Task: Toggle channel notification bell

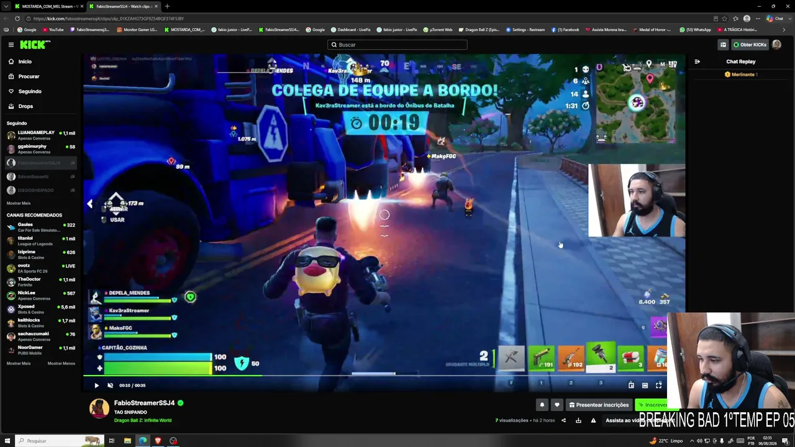Action: (x=542, y=405)
